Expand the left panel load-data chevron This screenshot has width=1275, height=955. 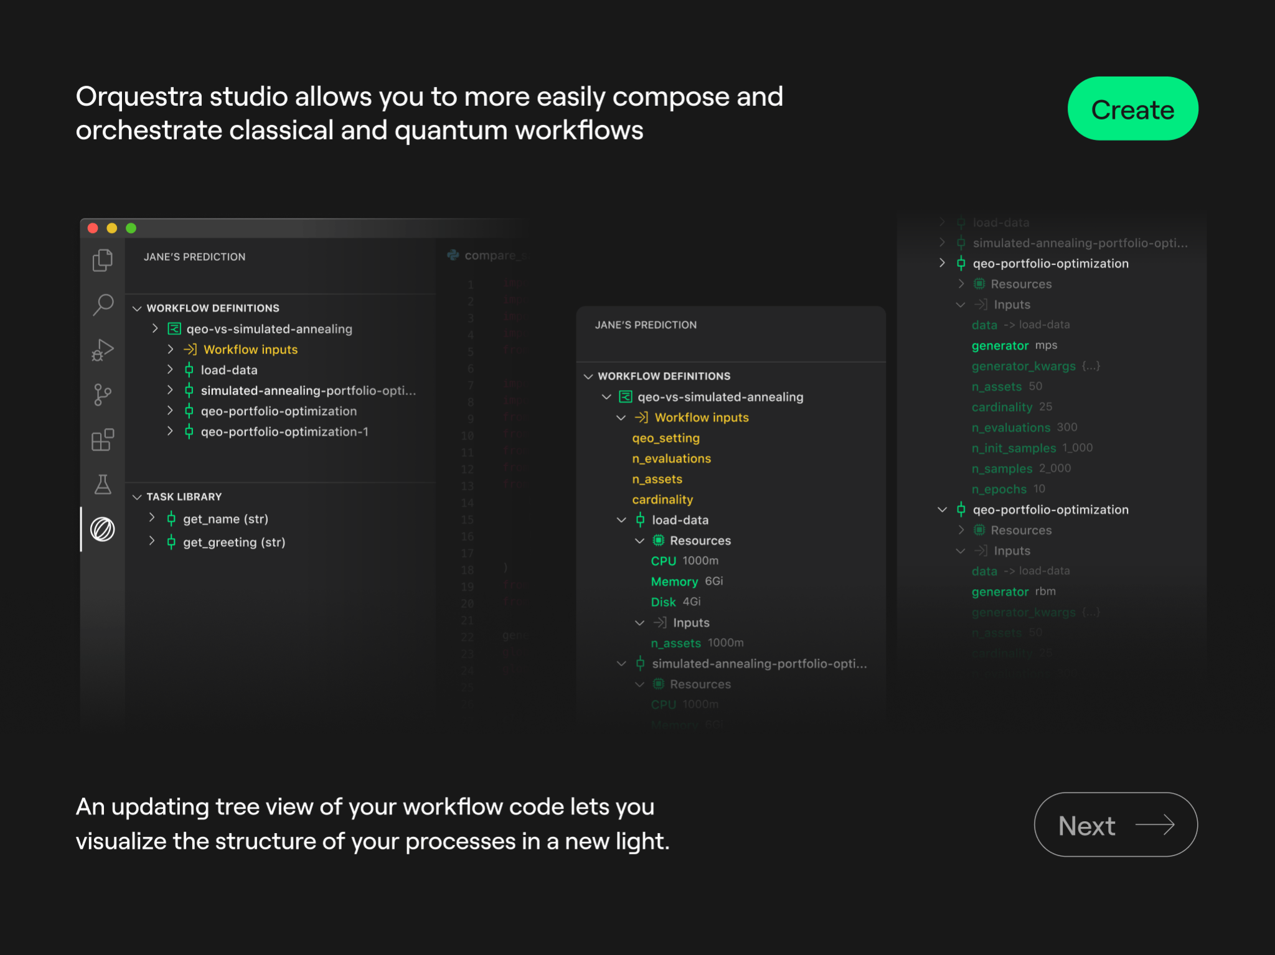(x=170, y=370)
